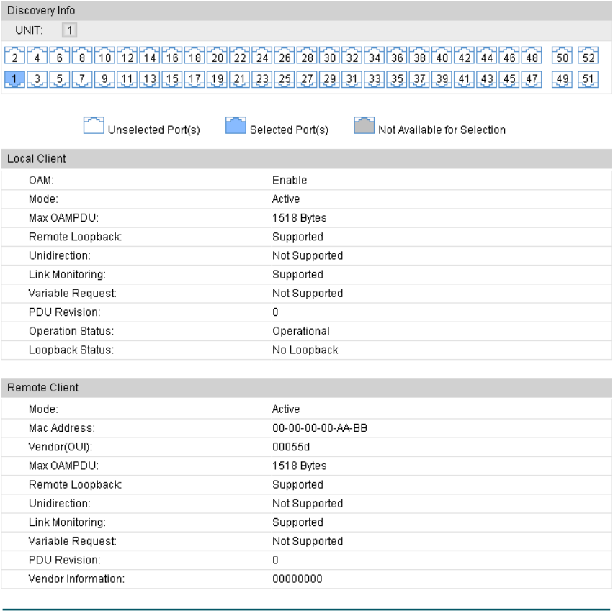Viewport: 613px width, 616px height.
Task: Click port 28 icon
Action: pyautogui.click(x=307, y=55)
